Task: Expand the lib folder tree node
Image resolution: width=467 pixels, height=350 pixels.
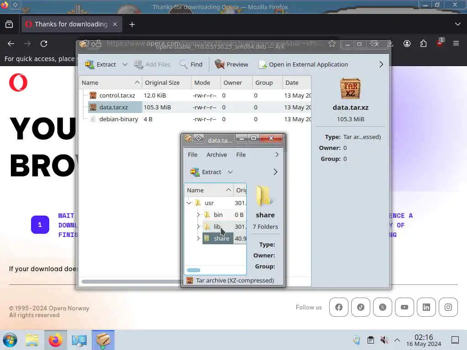Action: click(x=198, y=227)
